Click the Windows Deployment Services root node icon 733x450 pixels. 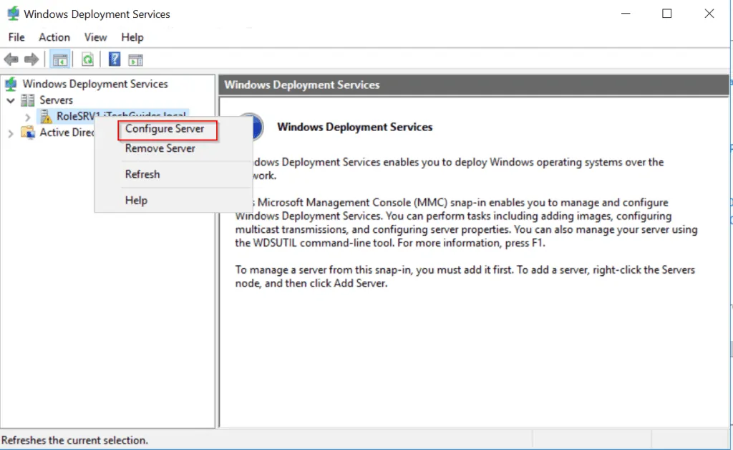(11, 85)
